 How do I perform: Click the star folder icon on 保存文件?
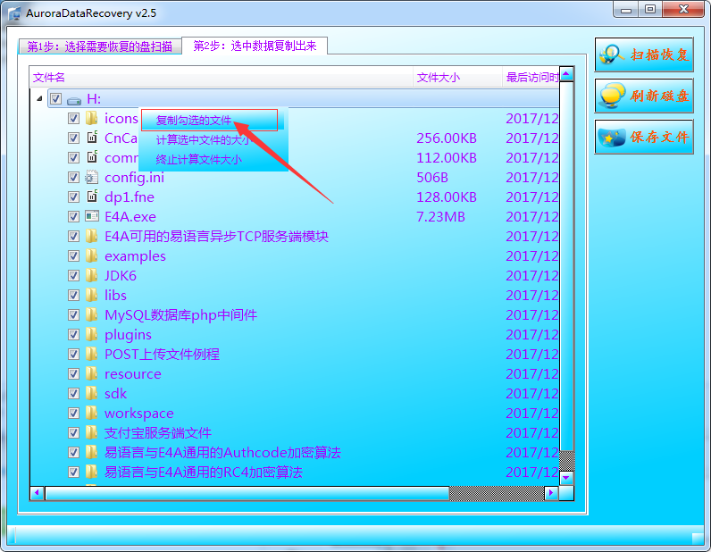tap(612, 137)
